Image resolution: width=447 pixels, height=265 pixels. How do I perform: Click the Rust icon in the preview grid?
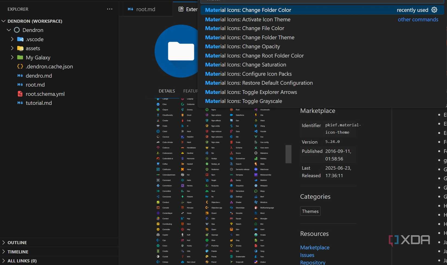tap(231, 110)
